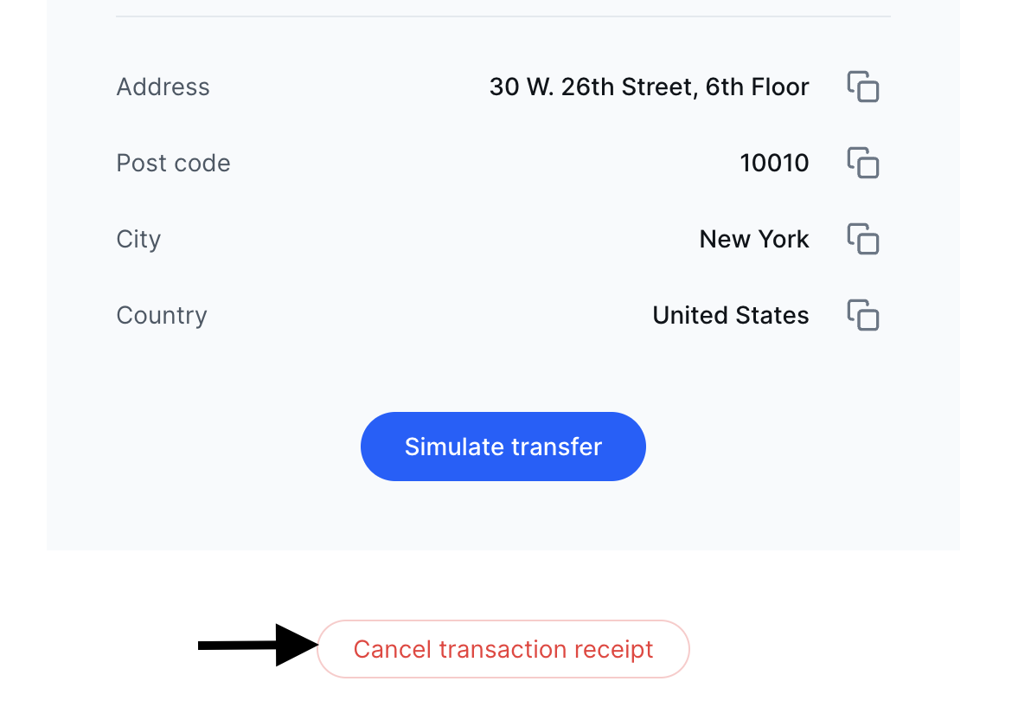1031x720 pixels.
Task: Click the City row label
Action: point(138,239)
